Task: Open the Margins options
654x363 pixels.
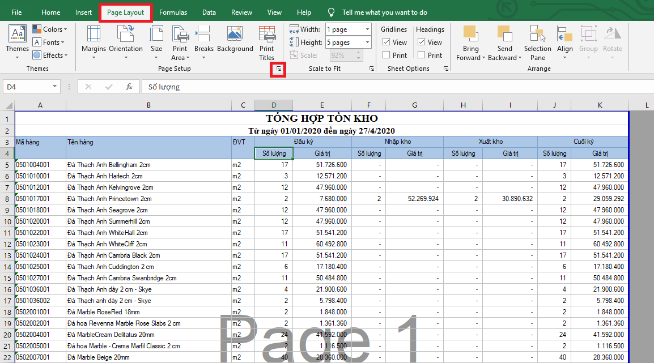Action: click(94, 40)
